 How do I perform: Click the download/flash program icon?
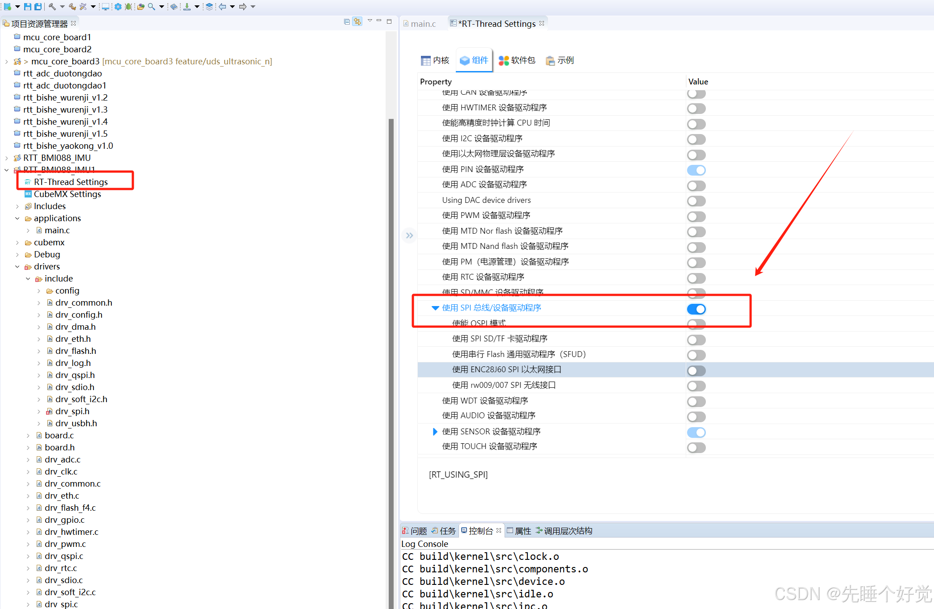[x=187, y=6]
